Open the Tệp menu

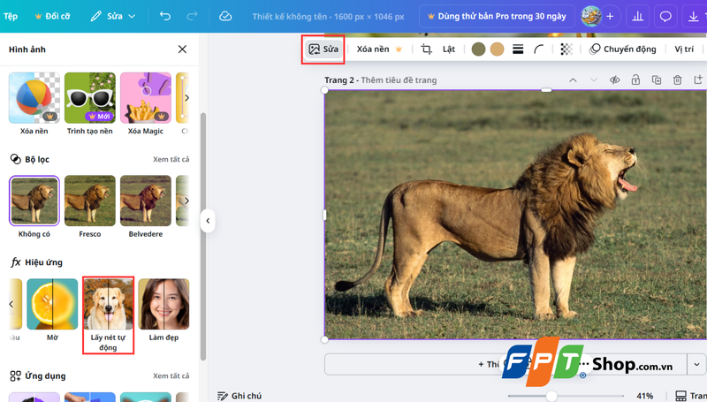point(11,16)
